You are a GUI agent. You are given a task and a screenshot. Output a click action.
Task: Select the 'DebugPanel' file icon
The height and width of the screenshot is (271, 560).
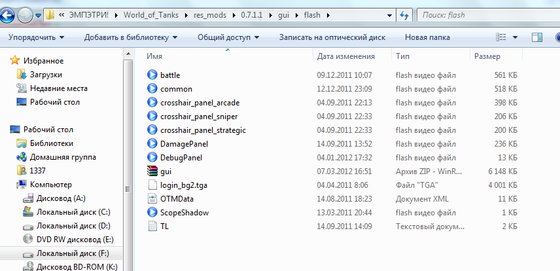152,157
